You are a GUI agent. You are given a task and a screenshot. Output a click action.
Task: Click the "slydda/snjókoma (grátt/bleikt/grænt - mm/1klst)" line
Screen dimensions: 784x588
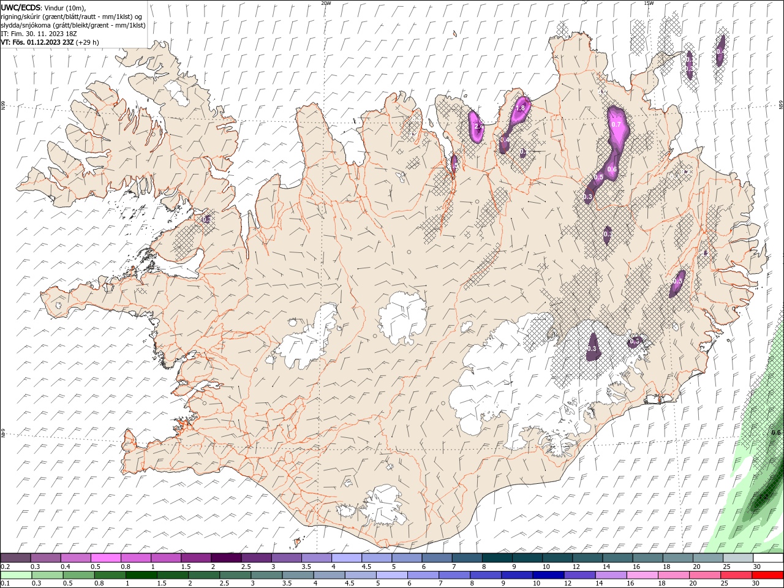[73, 25]
